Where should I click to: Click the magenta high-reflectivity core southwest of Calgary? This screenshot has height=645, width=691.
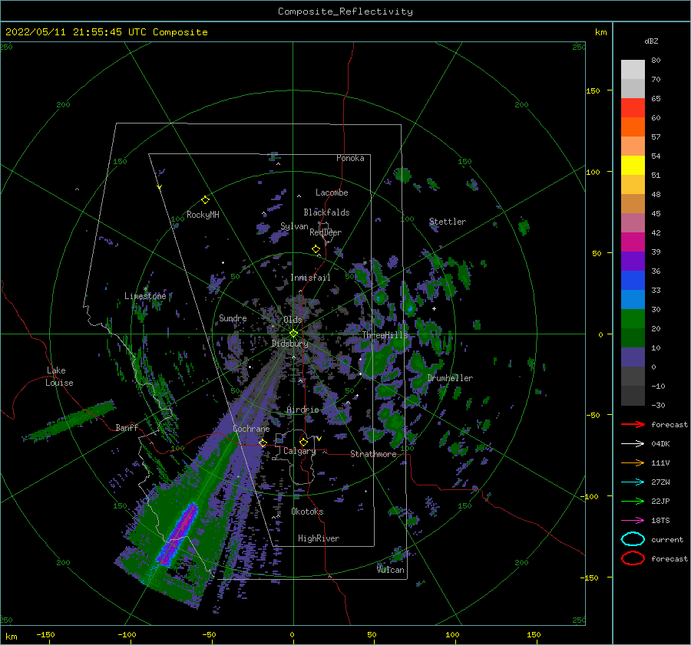(x=178, y=534)
